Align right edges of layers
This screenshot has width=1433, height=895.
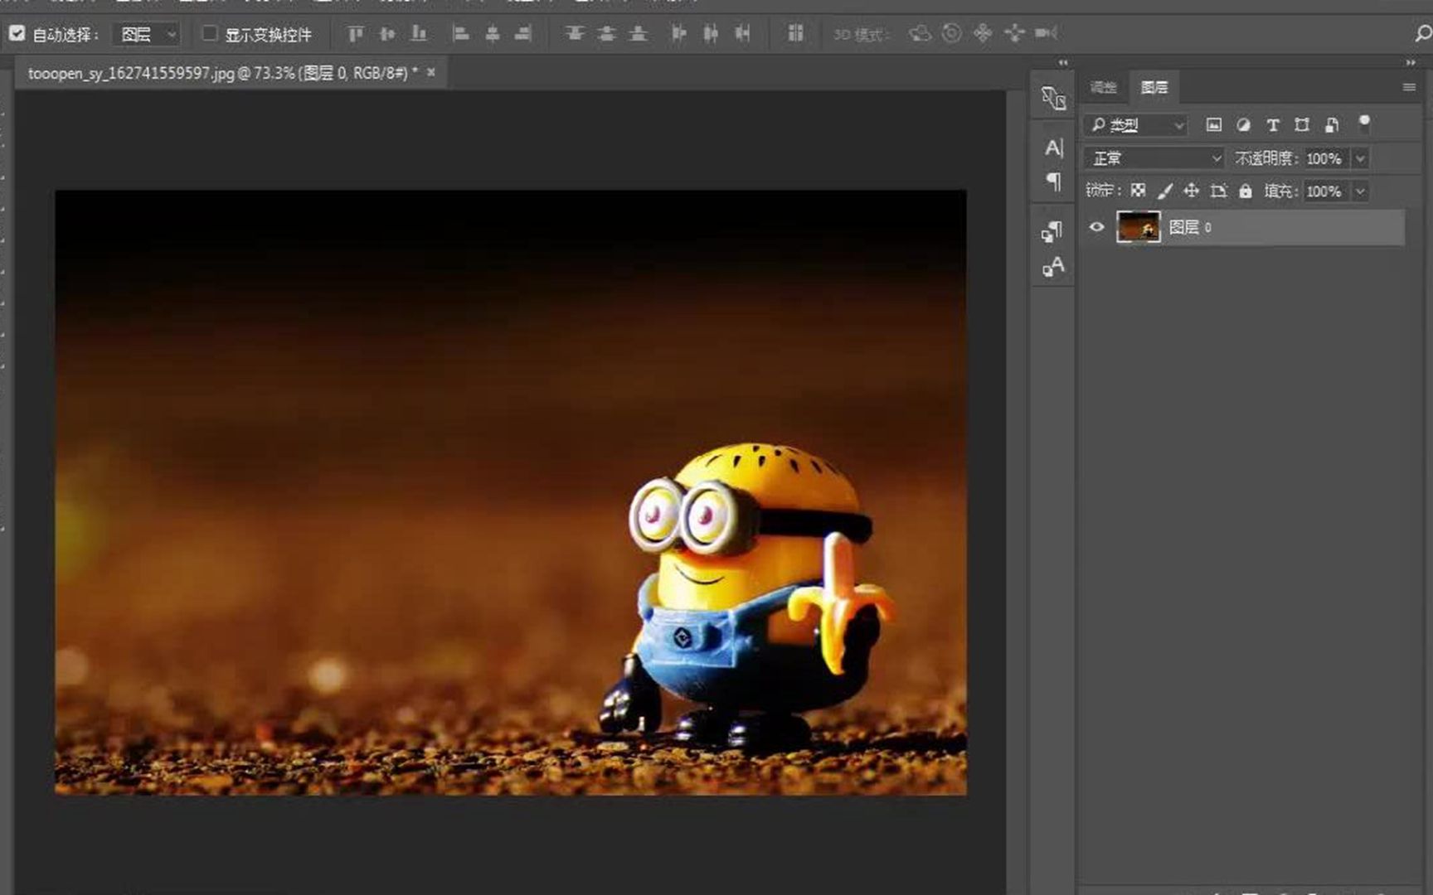(x=523, y=33)
